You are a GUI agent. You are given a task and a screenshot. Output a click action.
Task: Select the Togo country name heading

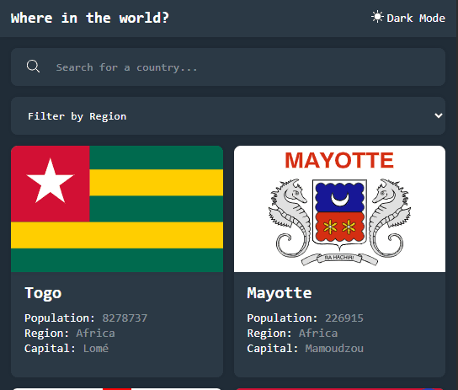pos(43,293)
